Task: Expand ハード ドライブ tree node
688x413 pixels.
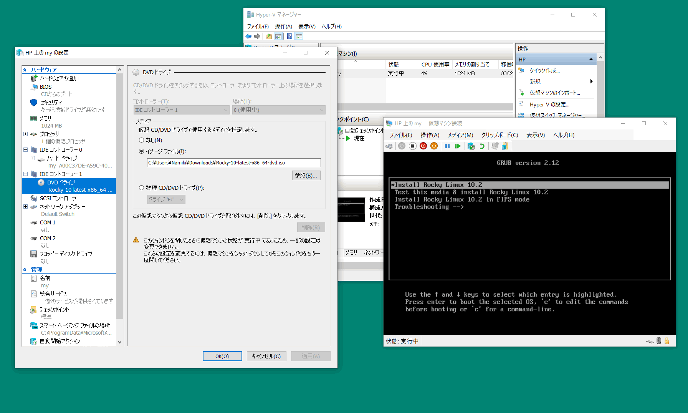Action: tap(33, 158)
